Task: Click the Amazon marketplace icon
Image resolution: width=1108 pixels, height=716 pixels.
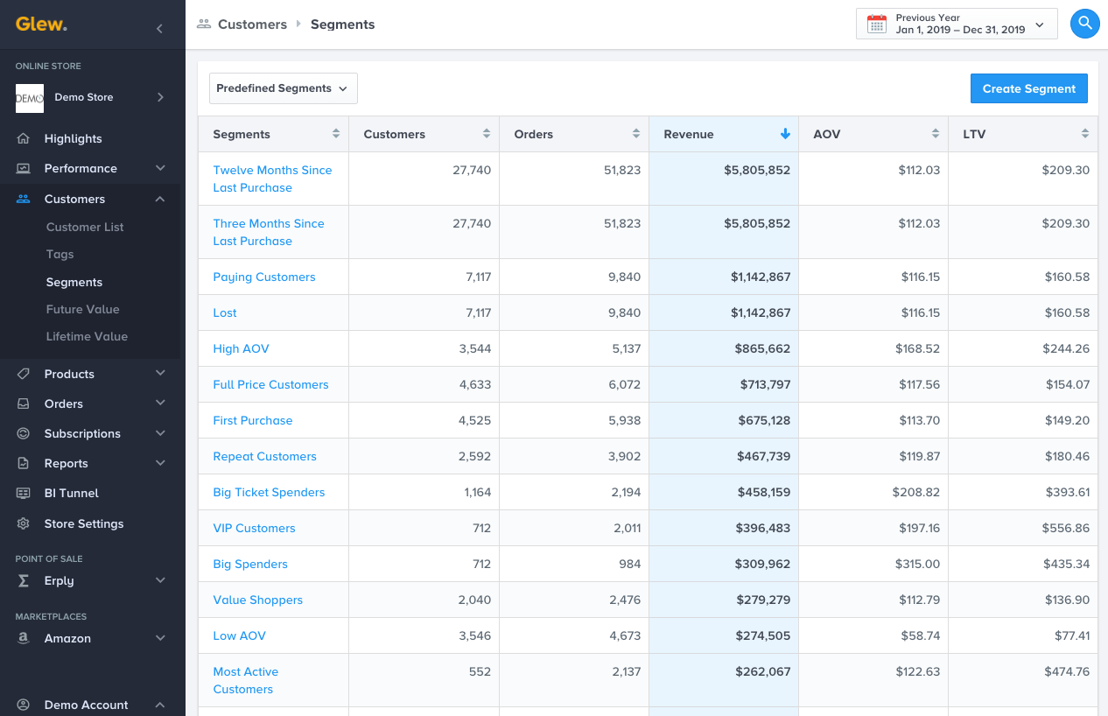Action: click(x=24, y=638)
